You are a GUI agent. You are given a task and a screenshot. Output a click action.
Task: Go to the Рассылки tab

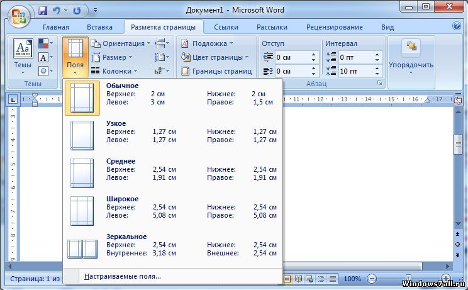pyautogui.click(x=272, y=27)
